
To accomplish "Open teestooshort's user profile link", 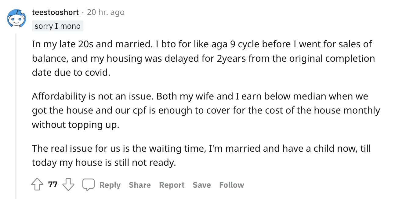I will [x=55, y=12].
